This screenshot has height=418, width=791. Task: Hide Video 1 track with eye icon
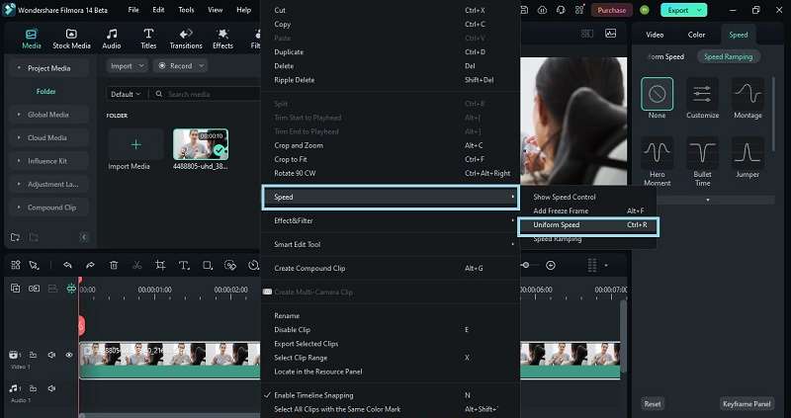point(69,355)
